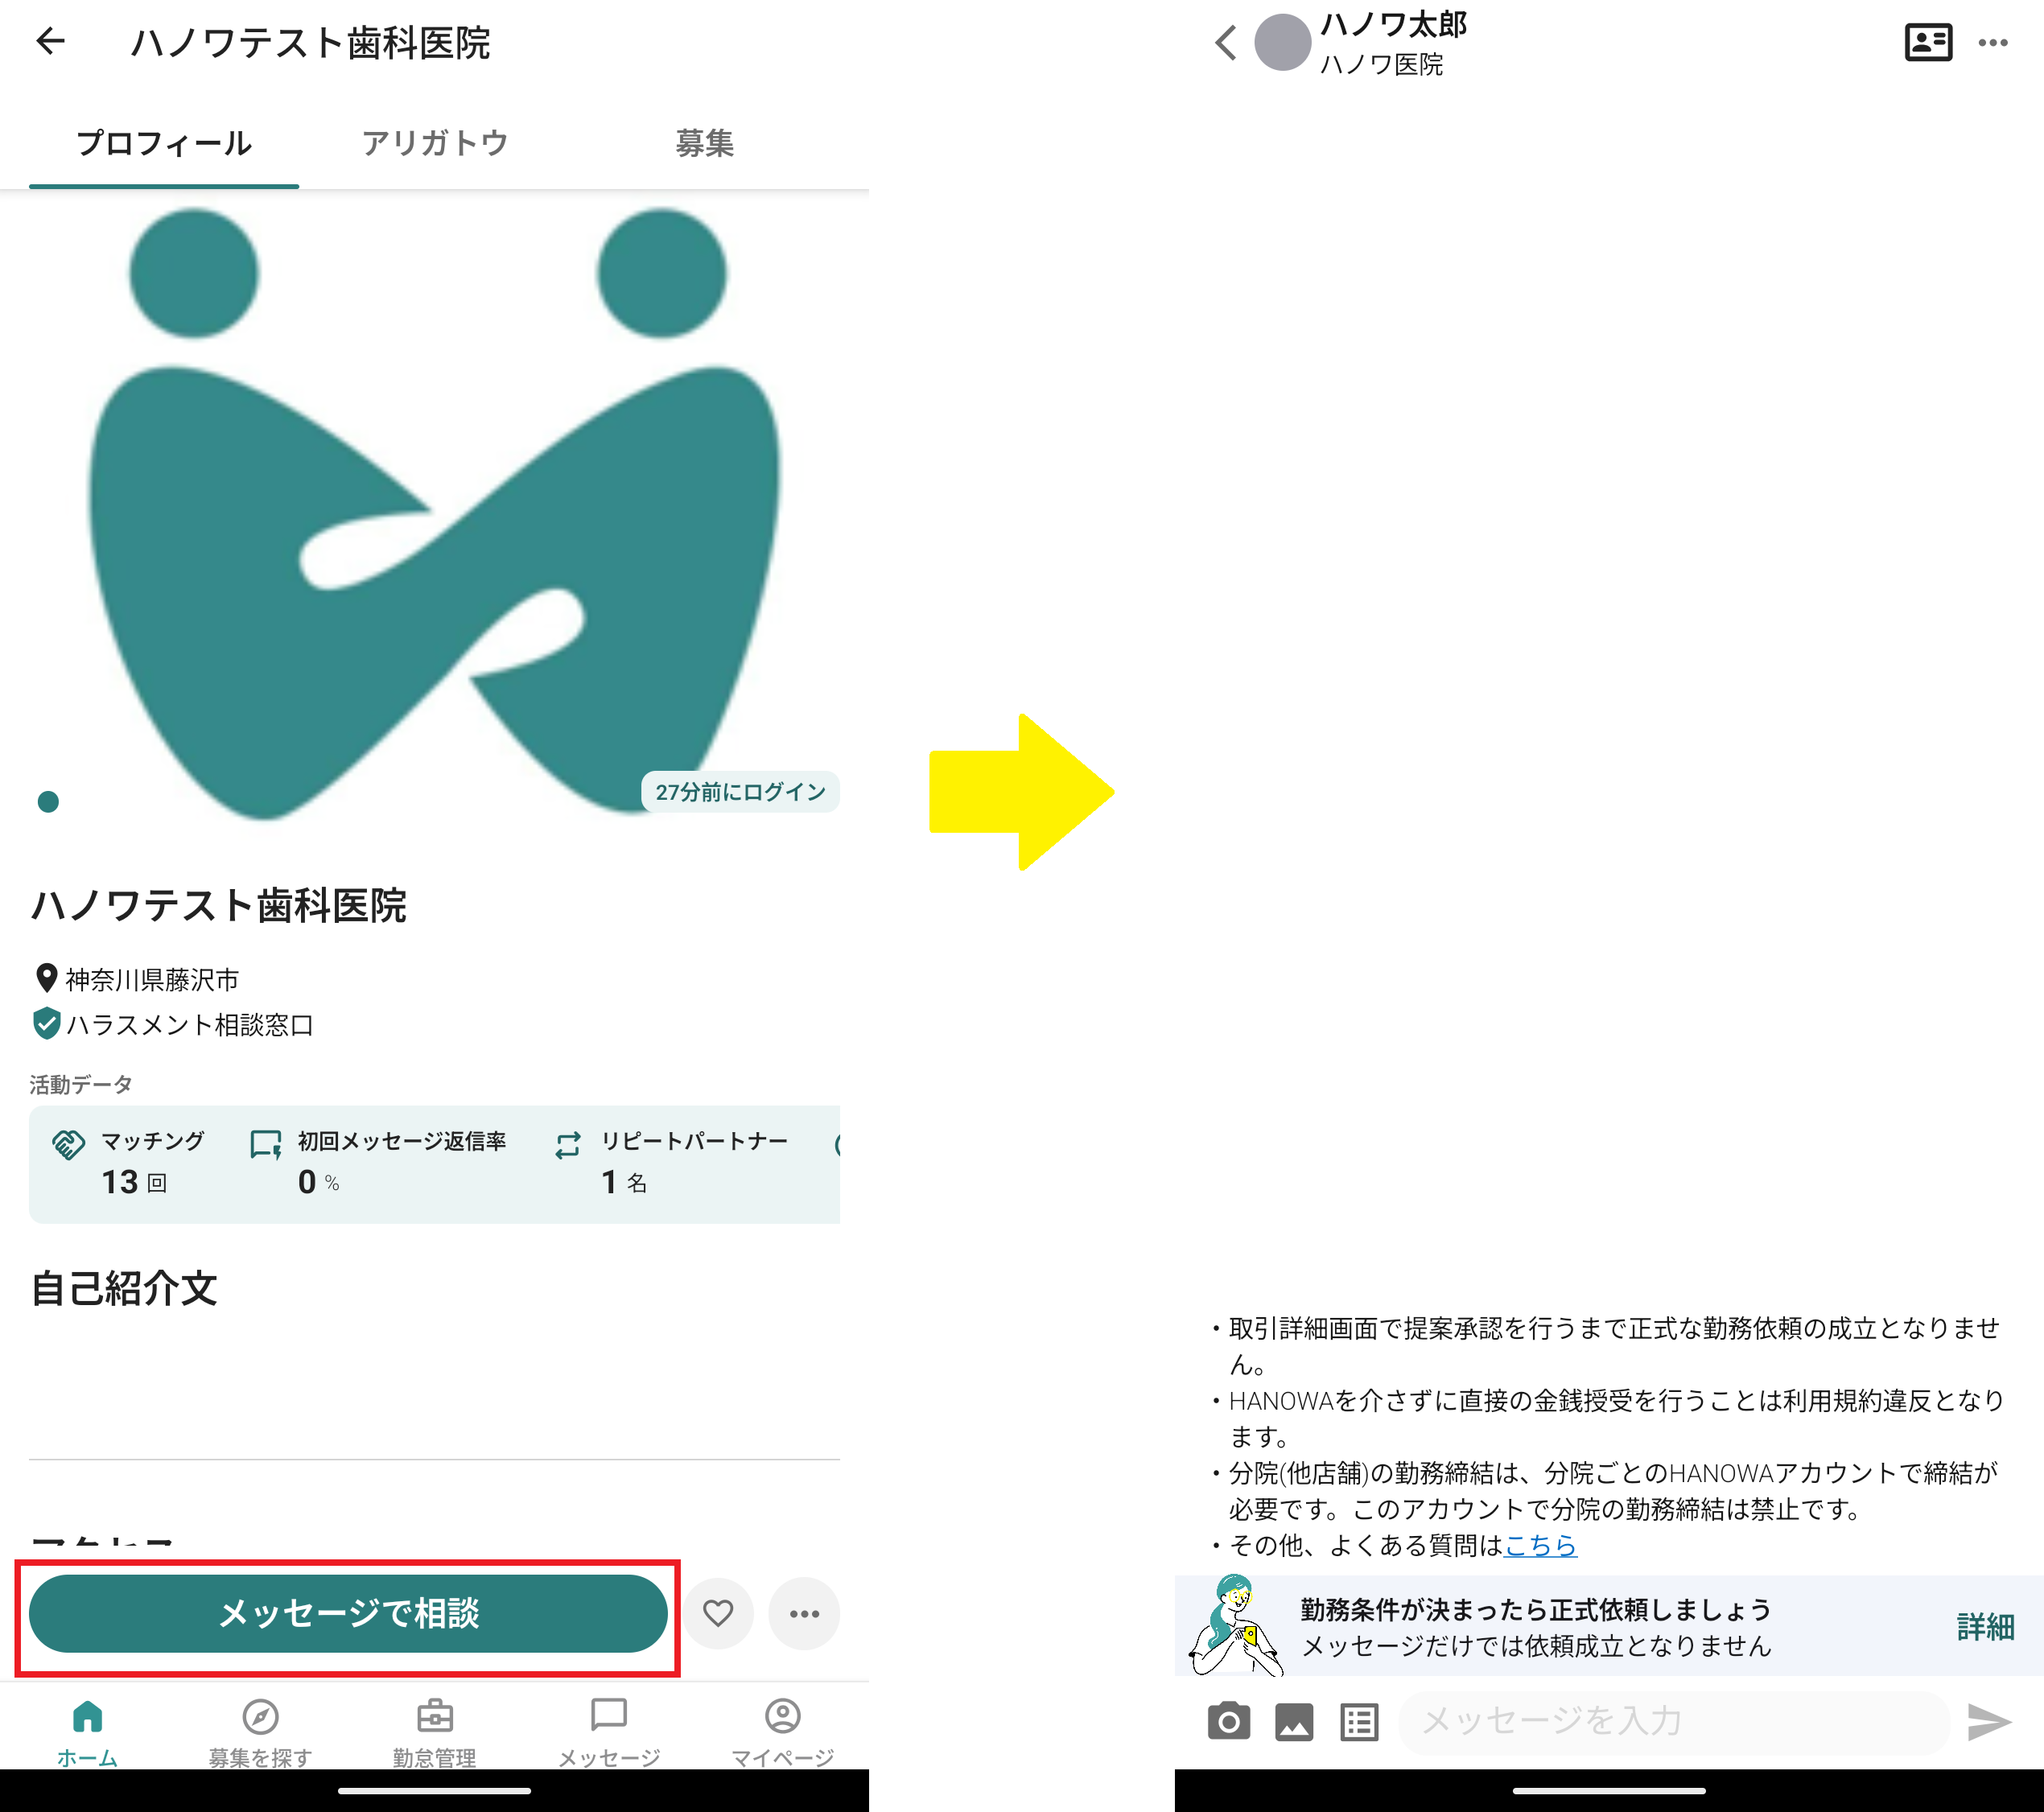
Task: Click the メッセージを入力 text field
Action: click(x=1672, y=1721)
